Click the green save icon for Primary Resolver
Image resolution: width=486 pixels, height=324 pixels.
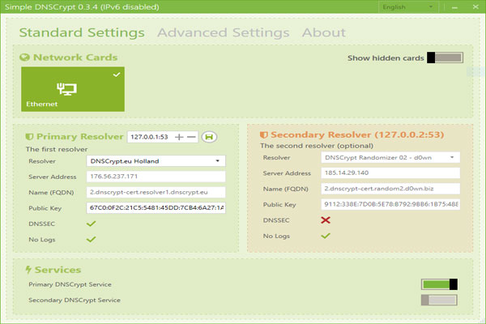point(207,137)
